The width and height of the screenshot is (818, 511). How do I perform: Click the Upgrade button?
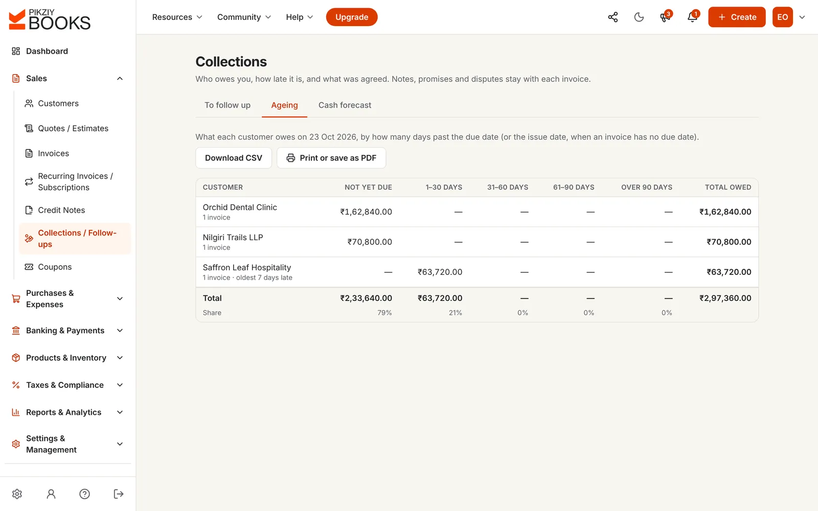(x=352, y=17)
